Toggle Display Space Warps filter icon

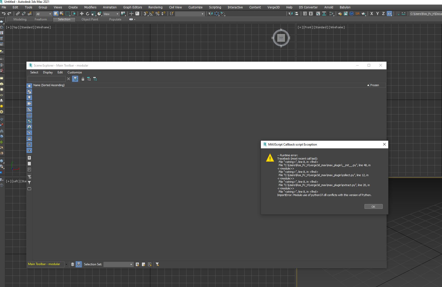[29, 115]
